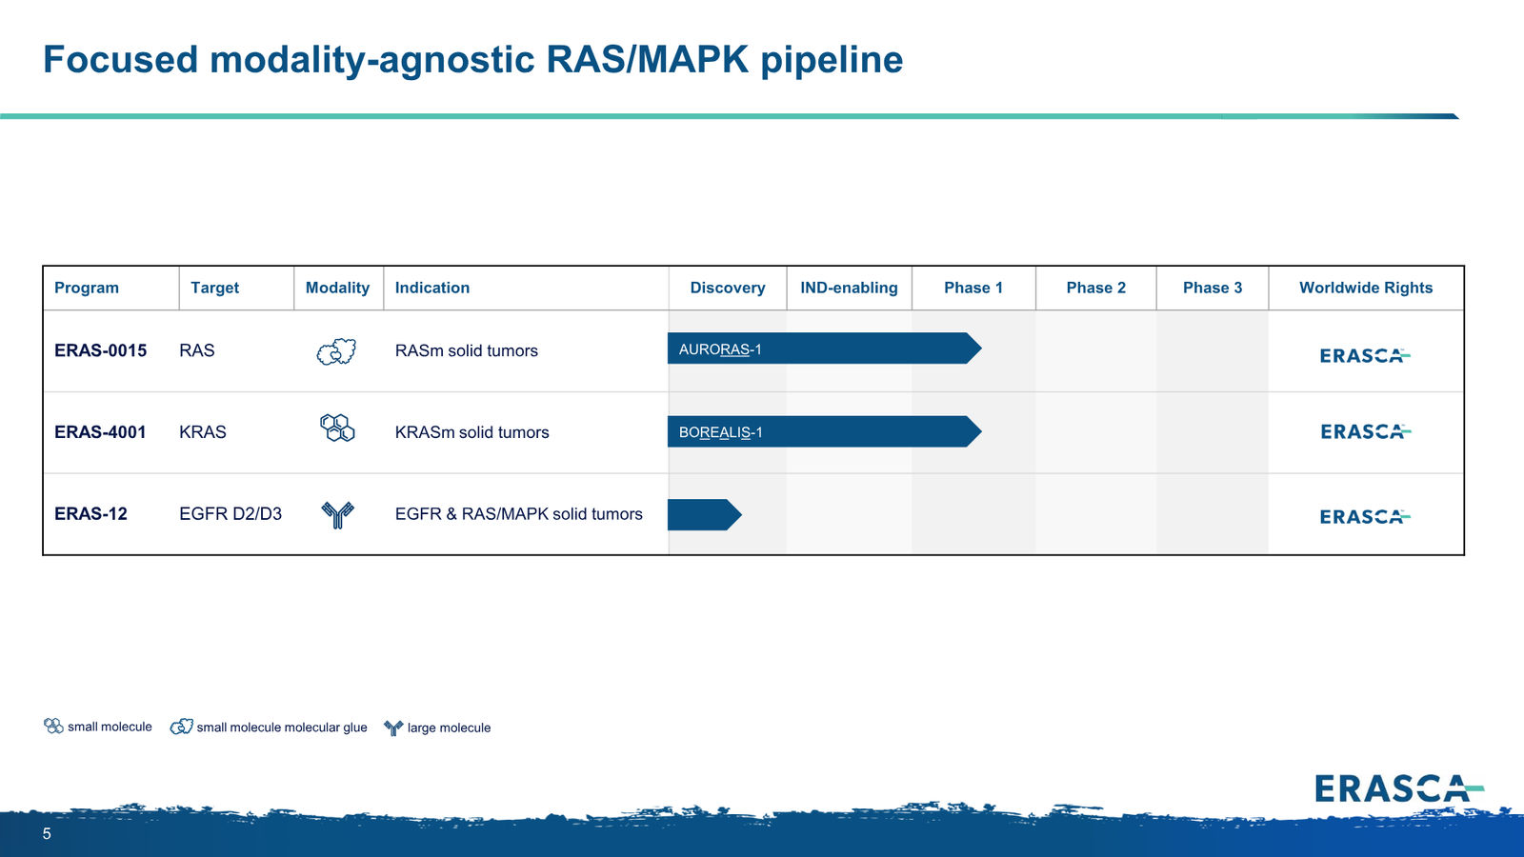Screen dimensions: 1524x857
Task: Click 'small molecule molecular glue' legend label
Action: 282,727
